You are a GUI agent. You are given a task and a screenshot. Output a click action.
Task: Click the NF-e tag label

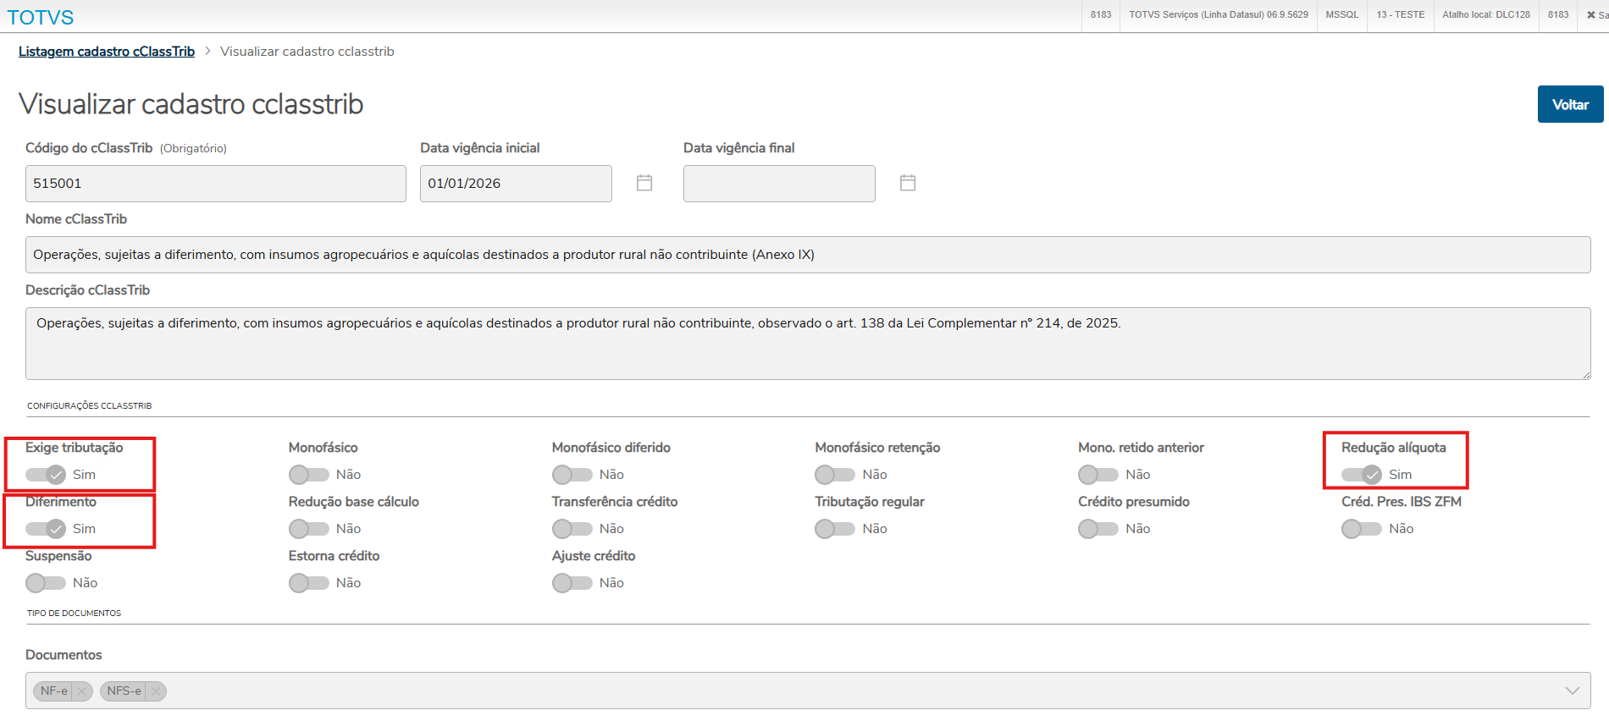[54, 691]
